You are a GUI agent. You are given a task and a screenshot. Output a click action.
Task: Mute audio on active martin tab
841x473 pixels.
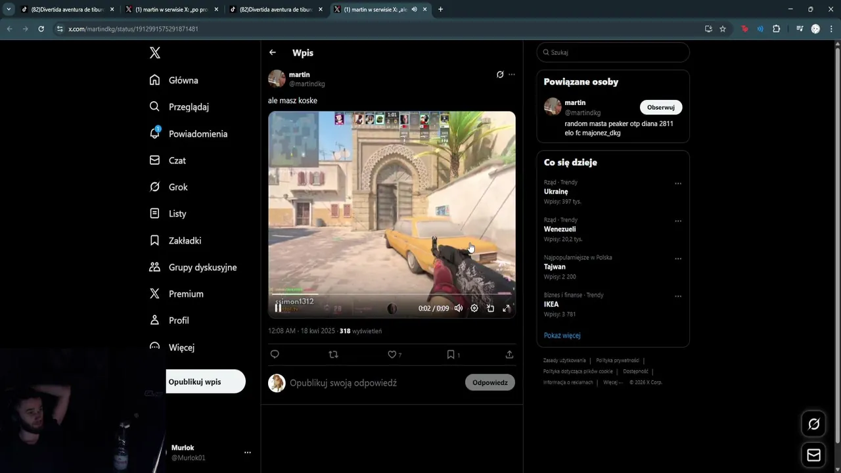pos(415,9)
